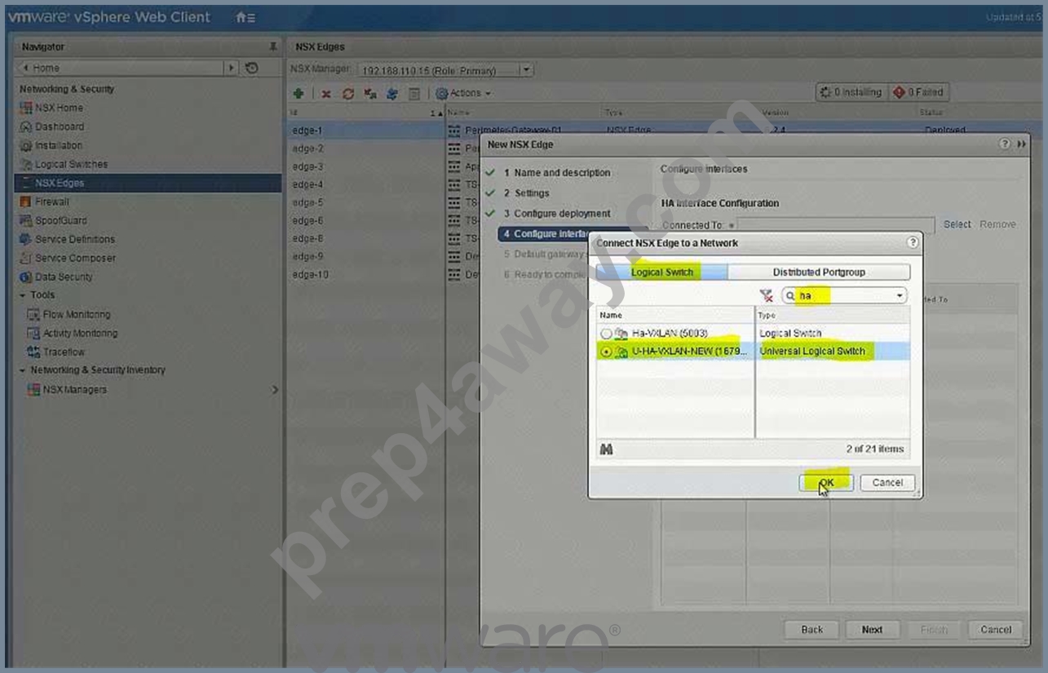Click the Select link for HA interface
Screen dimensions: 1048x673
point(957,224)
